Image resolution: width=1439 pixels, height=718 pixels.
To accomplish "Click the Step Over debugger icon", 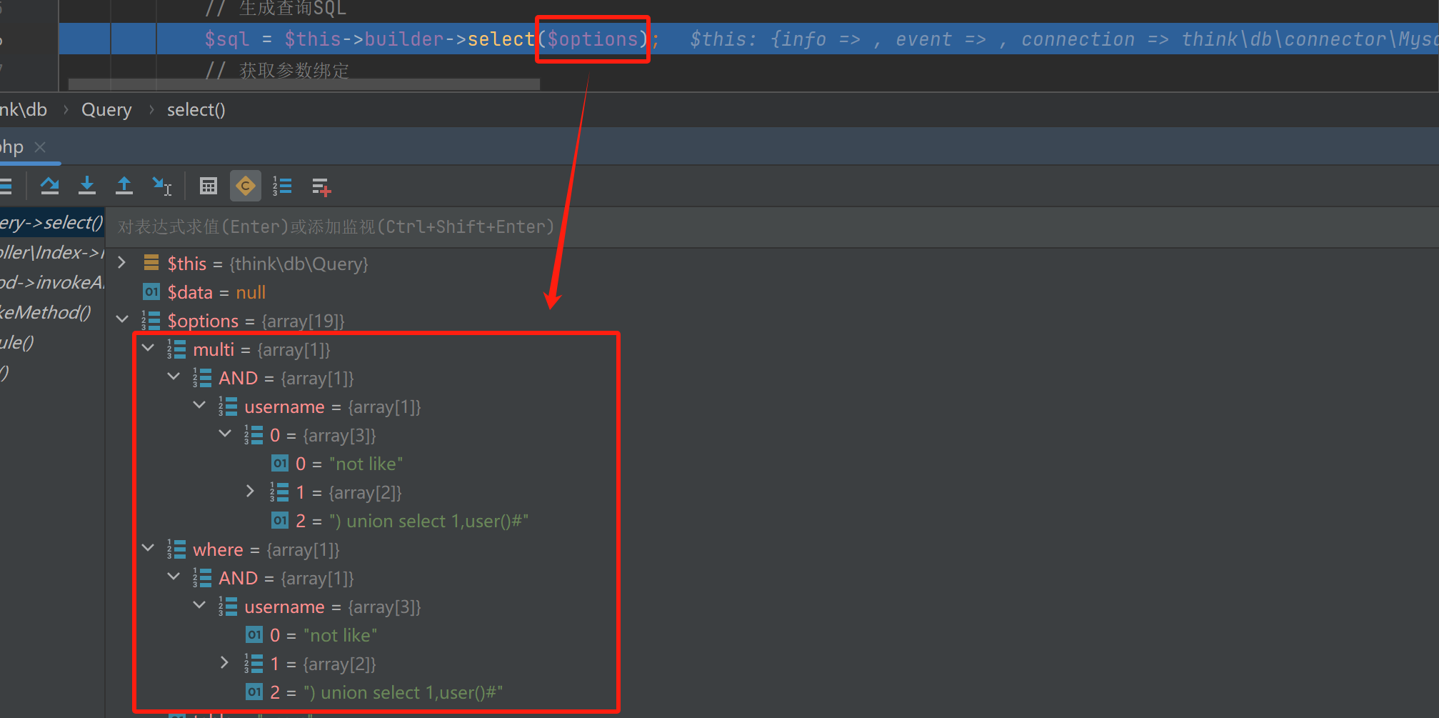I will pos(49,186).
